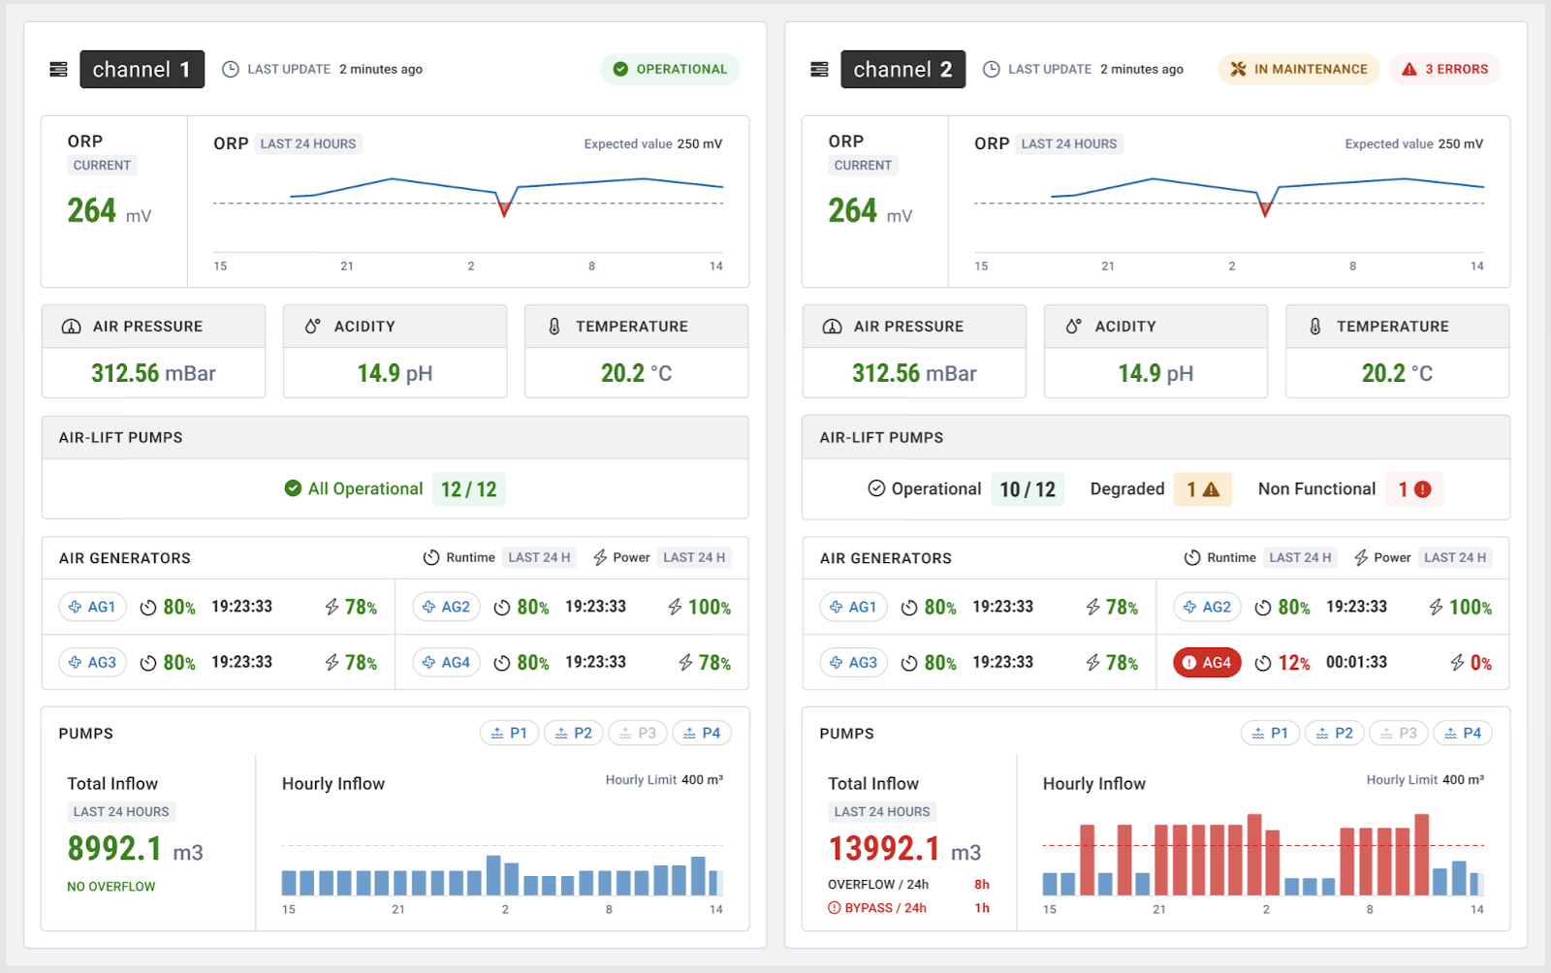1551x973 pixels.
Task: Click the air pressure gauge icon in channel 1
Action: pyautogui.click(x=72, y=327)
